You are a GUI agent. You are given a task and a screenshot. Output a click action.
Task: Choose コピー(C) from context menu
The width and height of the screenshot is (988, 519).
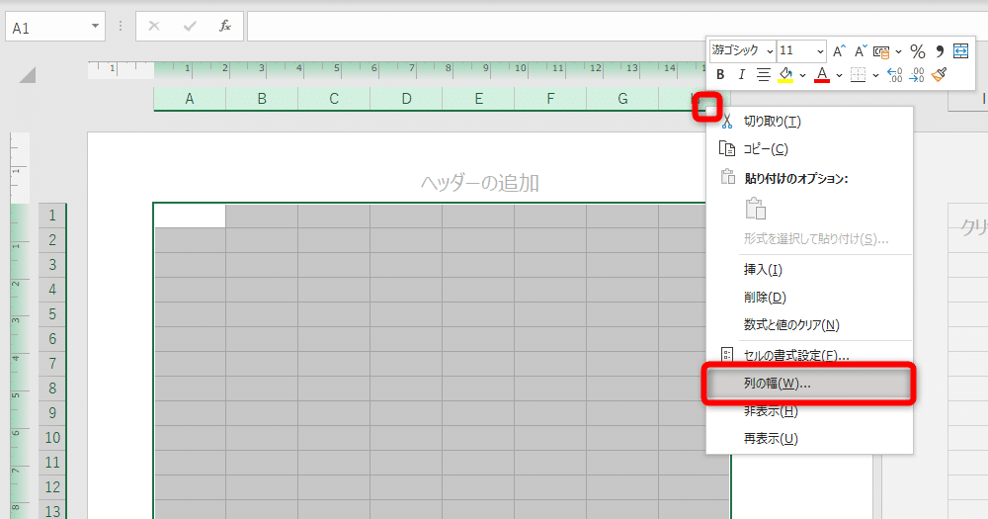tap(810, 149)
